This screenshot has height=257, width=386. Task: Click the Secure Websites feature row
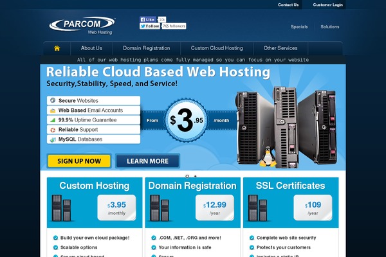click(93, 101)
